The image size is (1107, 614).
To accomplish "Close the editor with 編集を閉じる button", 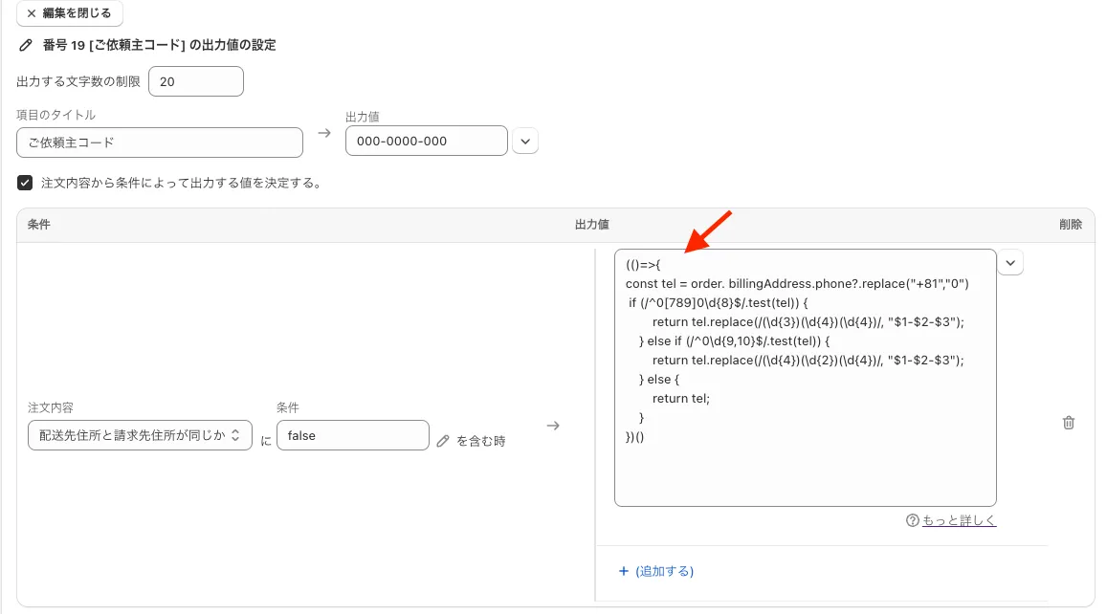I will pyautogui.click(x=70, y=13).
